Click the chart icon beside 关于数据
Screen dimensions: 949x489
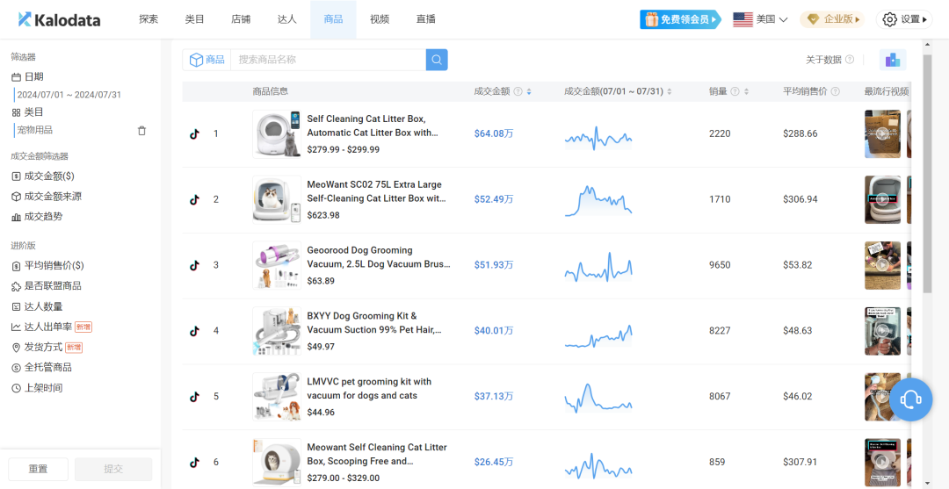click(893, 60)
